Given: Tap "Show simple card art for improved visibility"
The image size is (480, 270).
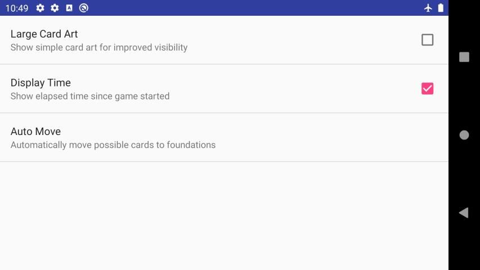Looking at the screenshot, I should tap(99, 47).
